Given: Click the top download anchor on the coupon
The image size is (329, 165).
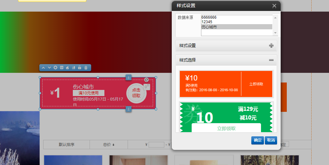Looking at the screenshot, I should (x=128, y=77).
